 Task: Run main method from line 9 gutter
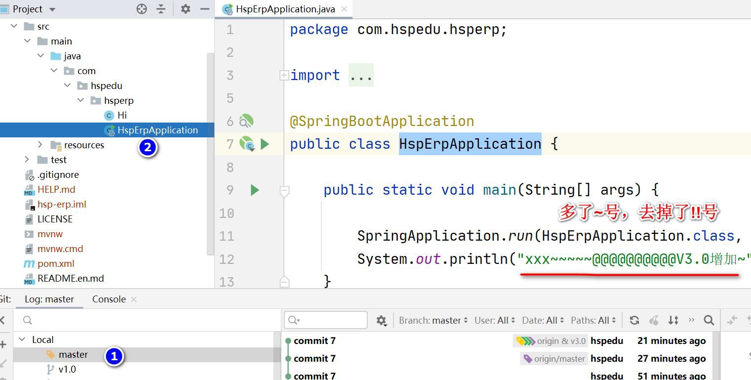[255, 190]
